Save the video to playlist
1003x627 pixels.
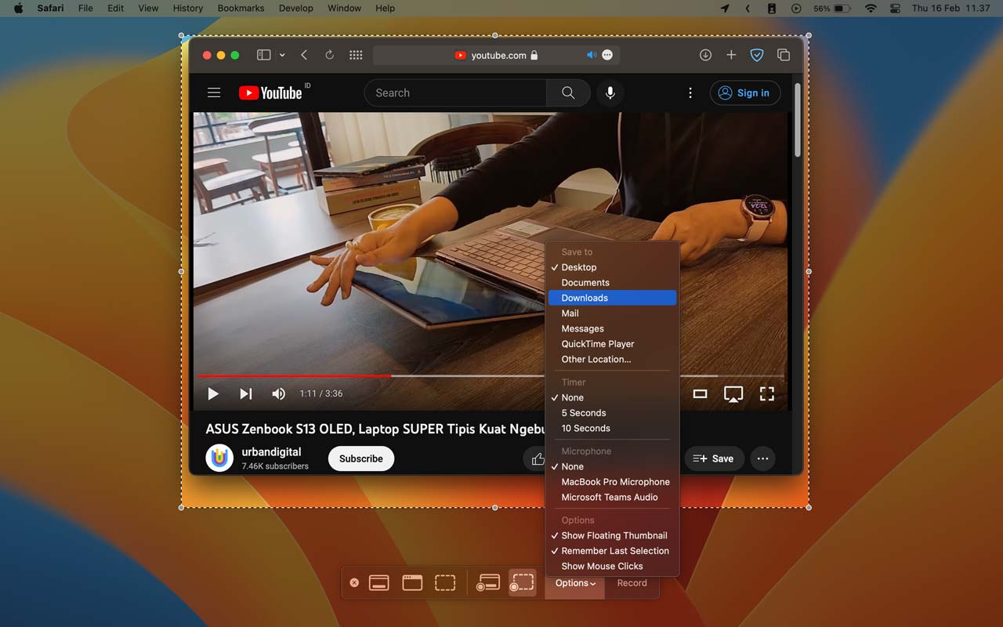point(714,458)
